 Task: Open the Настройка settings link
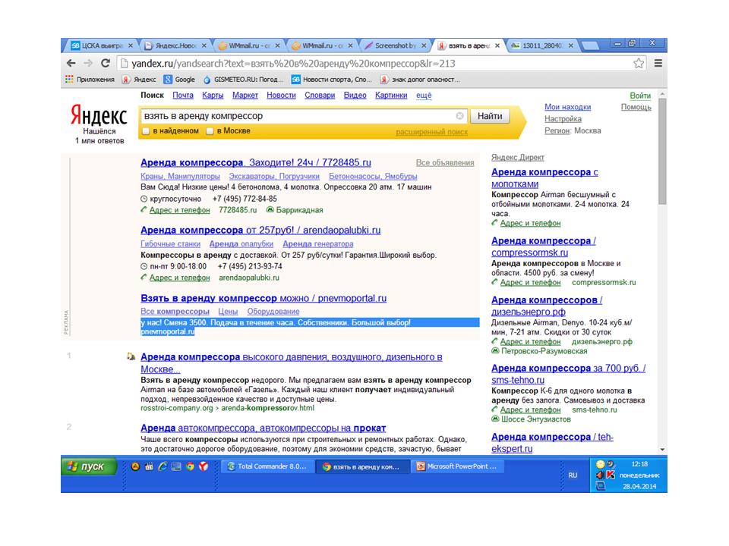pyautogui.click(x=563, y=119)
